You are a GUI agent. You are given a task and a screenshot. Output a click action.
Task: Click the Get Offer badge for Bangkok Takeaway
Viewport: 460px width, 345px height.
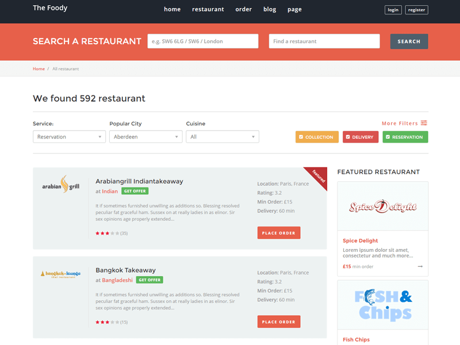click(x=149, y=280)
